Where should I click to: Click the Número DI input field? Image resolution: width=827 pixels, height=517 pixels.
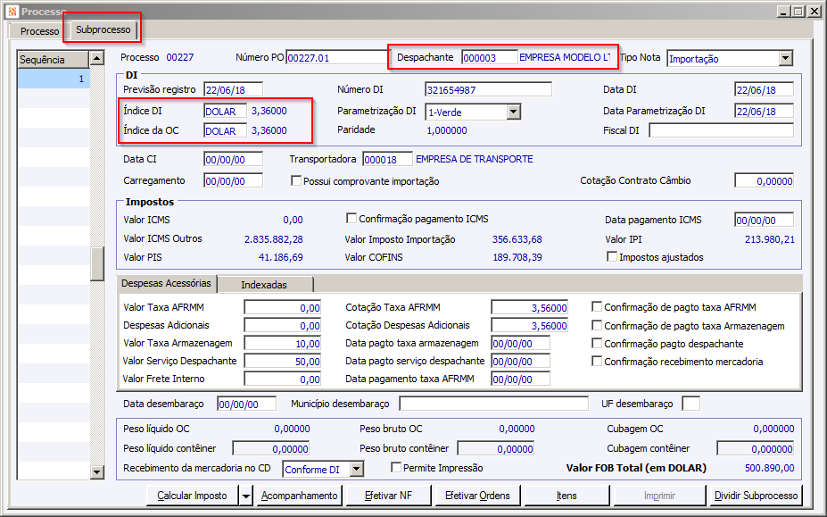(x=488, y=90)
